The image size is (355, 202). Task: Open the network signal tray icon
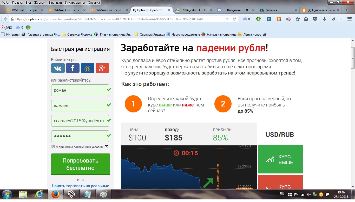pos(302,194)
